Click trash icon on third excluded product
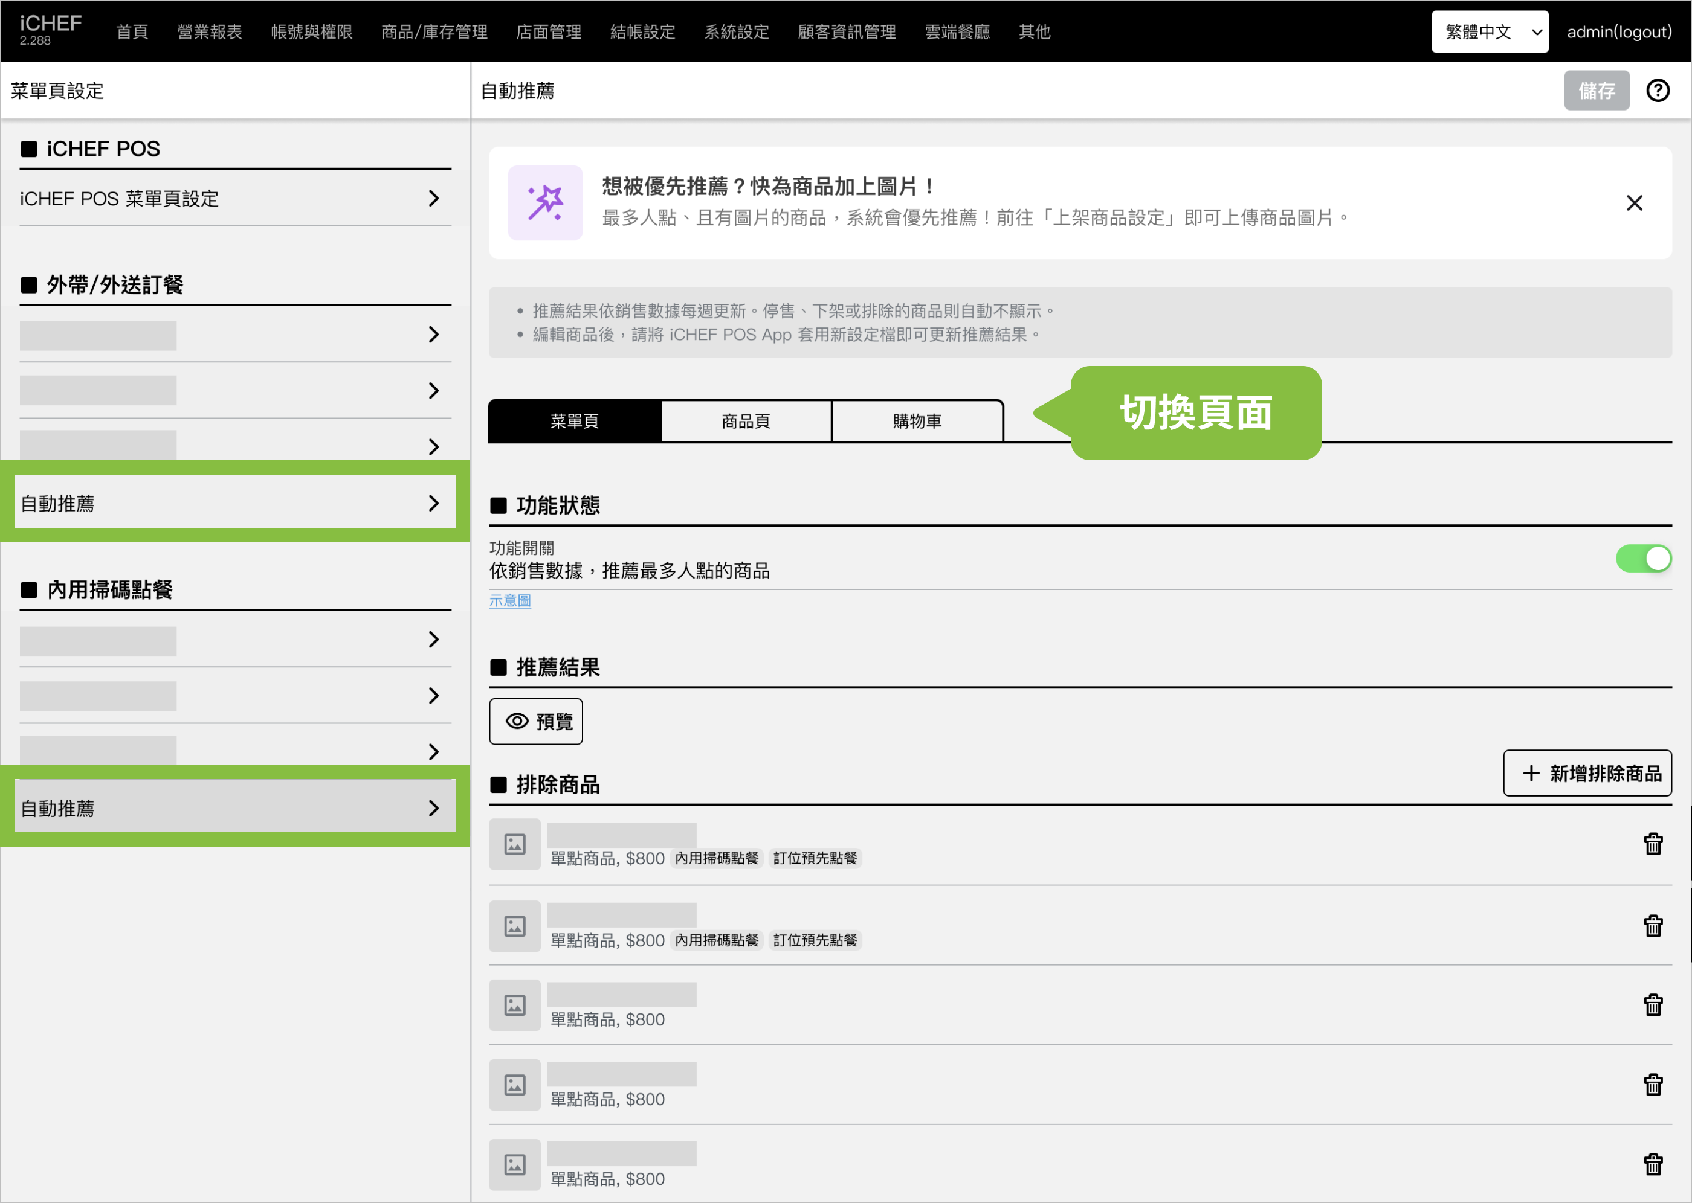The width and height of the screenshot is (1692, 1203). pyautogui.click(x=1653, y=1005)
